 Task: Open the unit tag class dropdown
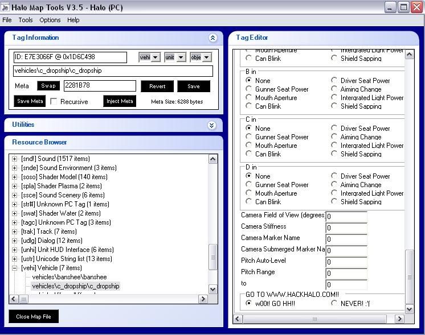[181, 57]
